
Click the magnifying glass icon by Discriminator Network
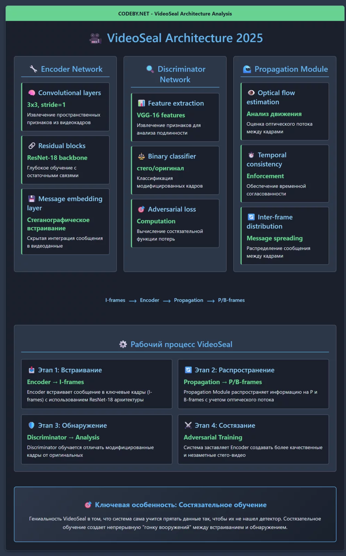(150, 69)
